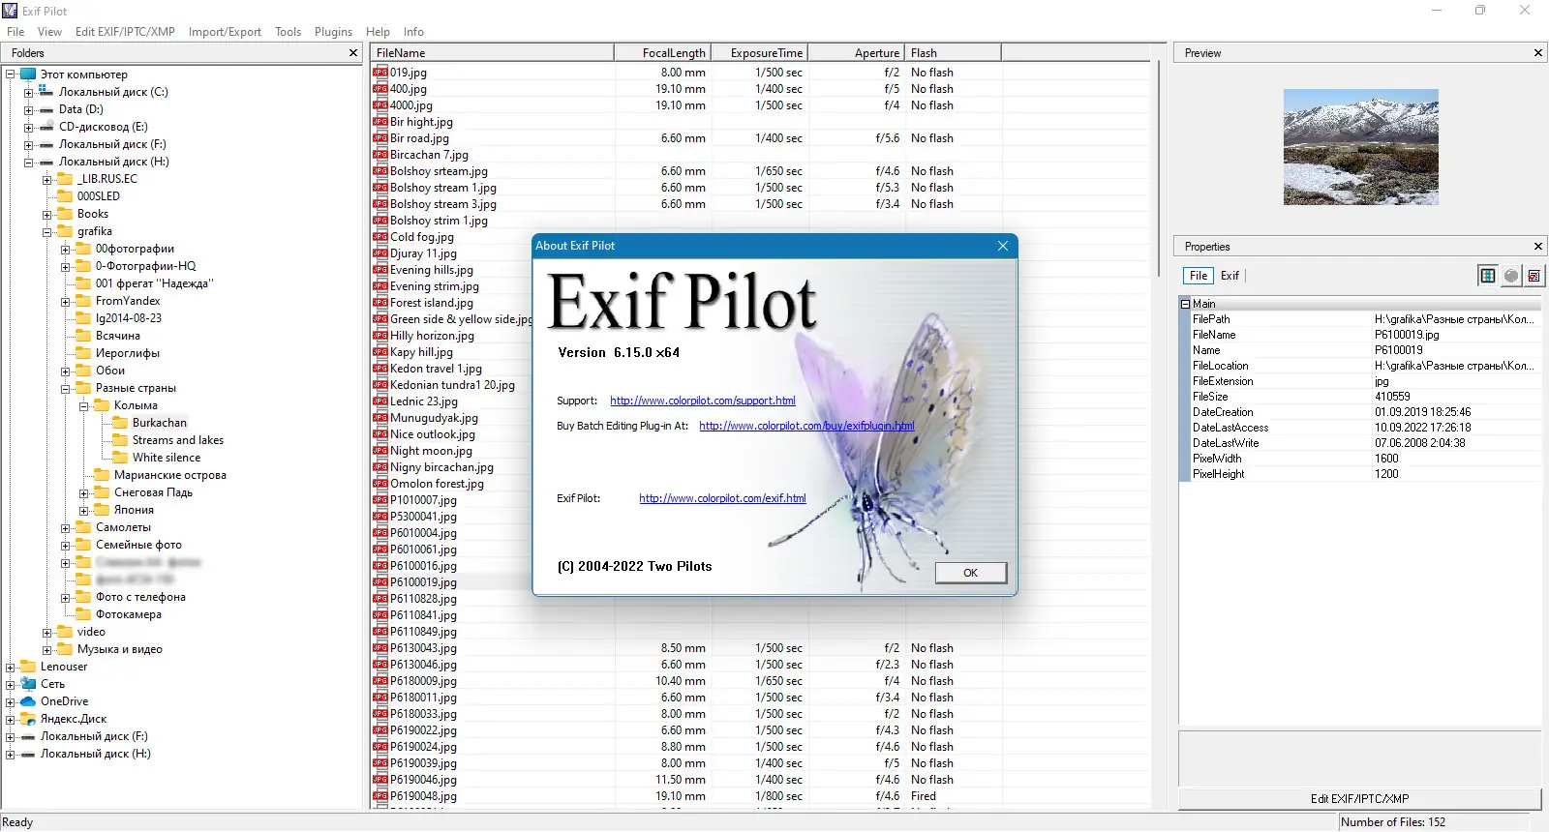The width and height of the screenshot is (1549, 832).
Task: Click the JPG icon beside Night moon.jpg
Action: [x=380, y=451]
